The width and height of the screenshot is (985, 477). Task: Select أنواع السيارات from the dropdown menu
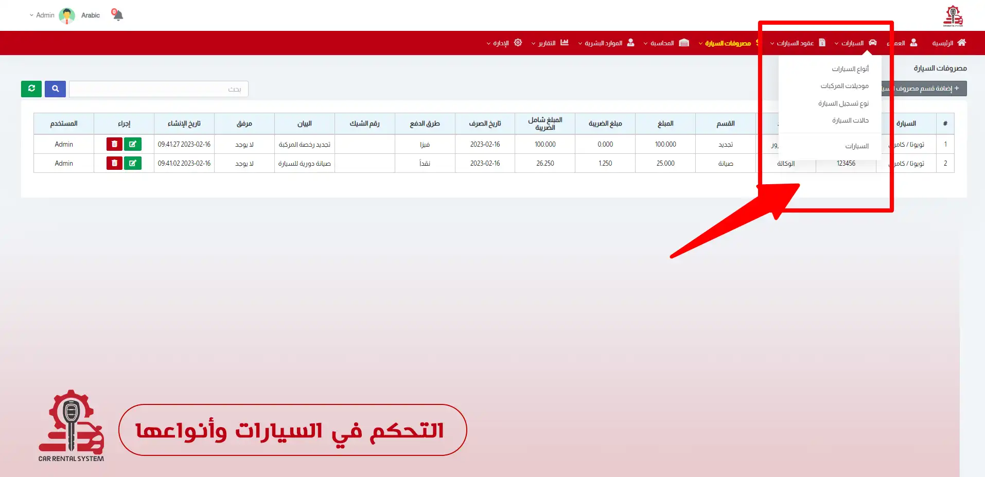[x=850, y=69]
